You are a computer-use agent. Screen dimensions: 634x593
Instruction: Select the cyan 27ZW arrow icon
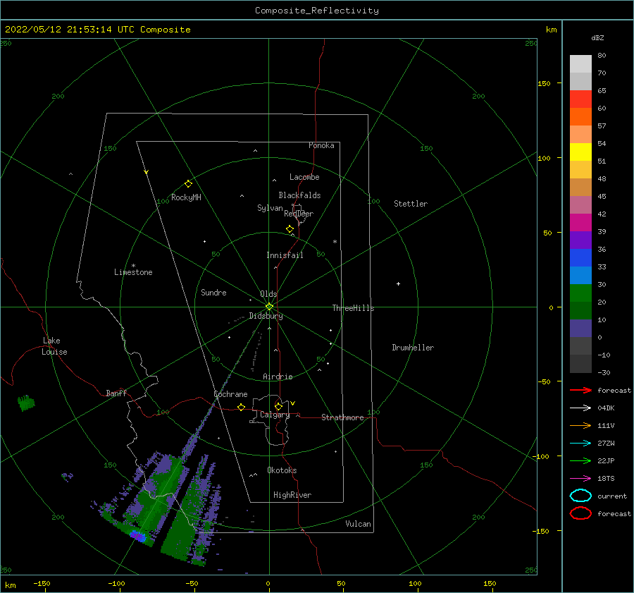pyautogui.click(x=580, y=444)
